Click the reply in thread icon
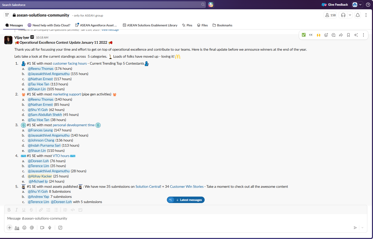This screenshot has height=239, width=373. coord(333,35)
